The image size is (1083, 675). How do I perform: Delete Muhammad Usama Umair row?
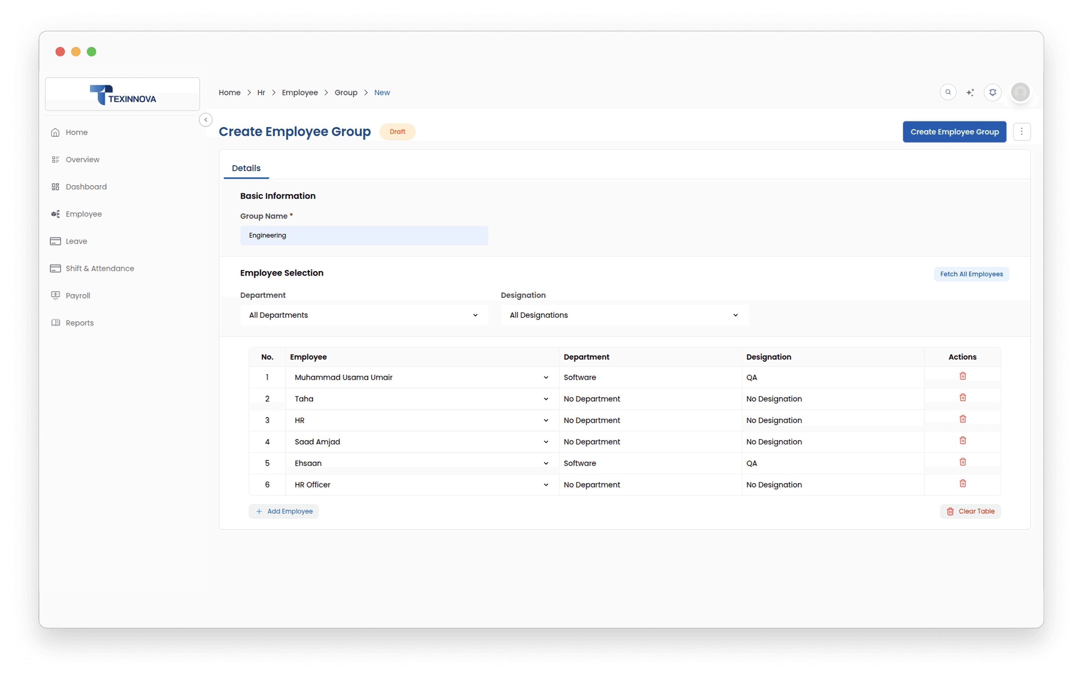tap(963, 376)
